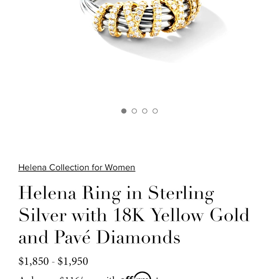Select the second carousel pagination dot

click(134, 111)
